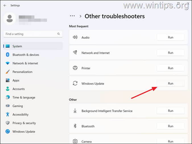Click the Audio speaker icon
Screen dimensions: 192x144
pyautogui.click(x=75, y=37)
